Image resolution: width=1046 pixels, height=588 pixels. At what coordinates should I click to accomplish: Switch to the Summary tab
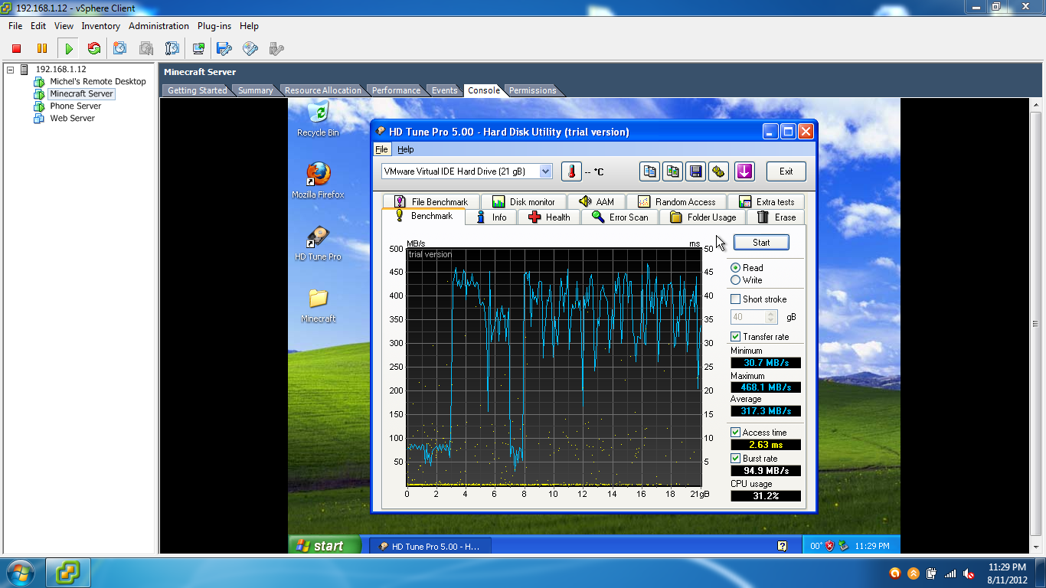255,90
